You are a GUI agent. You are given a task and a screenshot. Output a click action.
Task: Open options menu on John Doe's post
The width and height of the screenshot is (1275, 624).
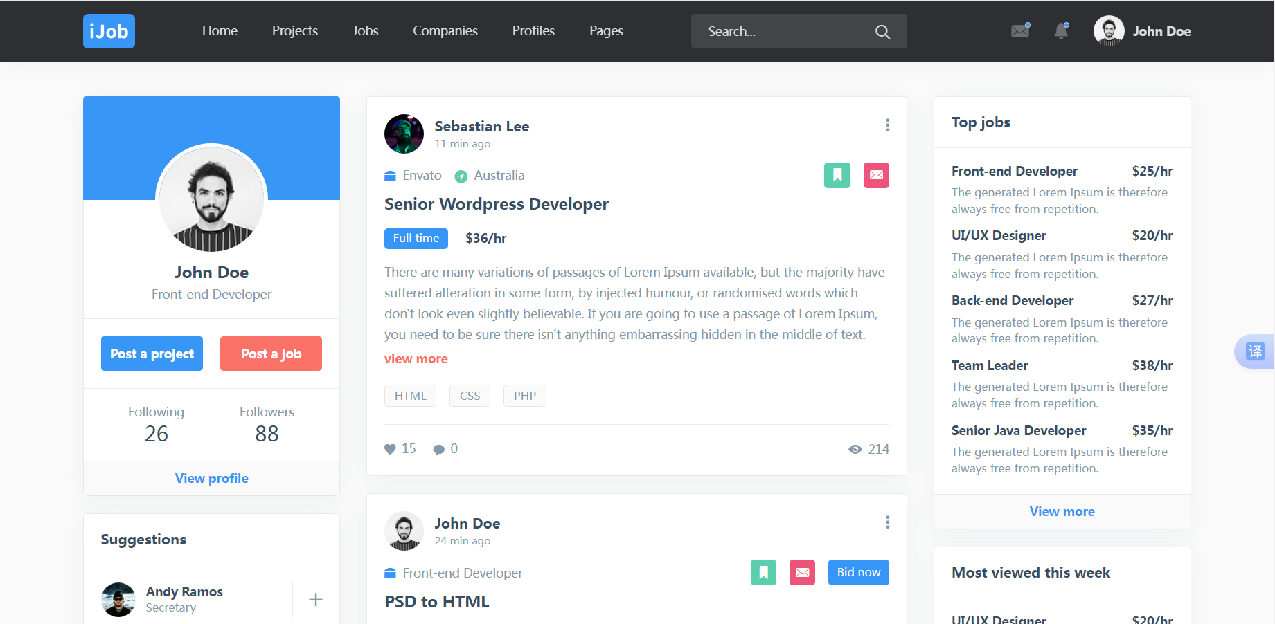(x=887, y=522)
